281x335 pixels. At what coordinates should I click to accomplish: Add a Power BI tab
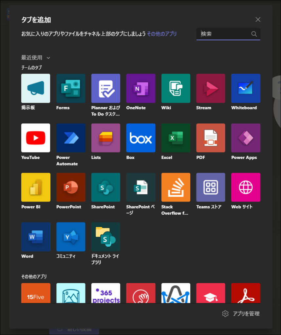pyautogui.click(x=36, y=187)
